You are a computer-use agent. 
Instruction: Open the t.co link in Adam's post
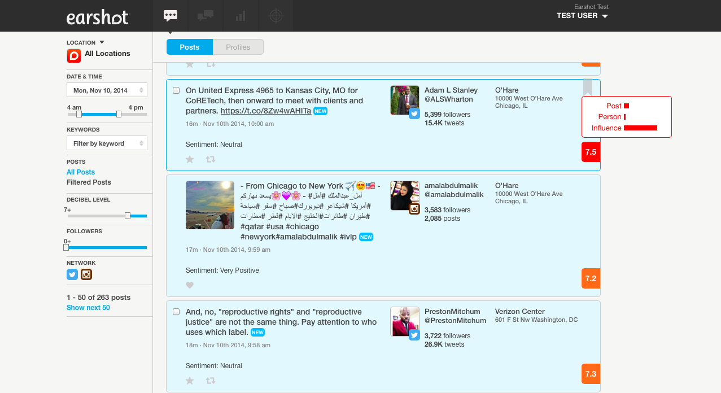(x=265, y=111)
